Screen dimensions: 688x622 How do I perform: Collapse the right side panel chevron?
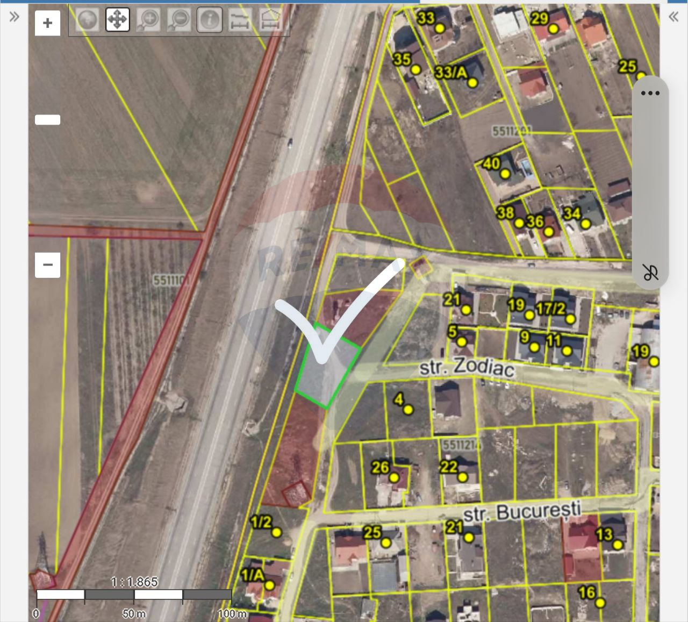673,17
